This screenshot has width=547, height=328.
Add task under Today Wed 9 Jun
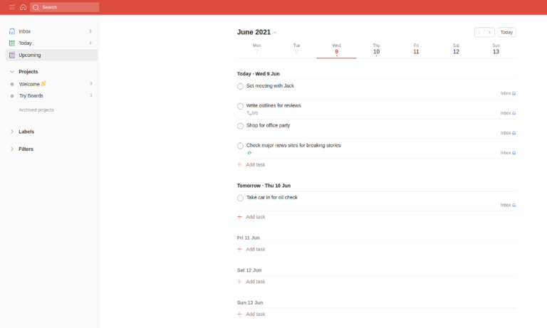pyautogui.click(x=251, y=165)
